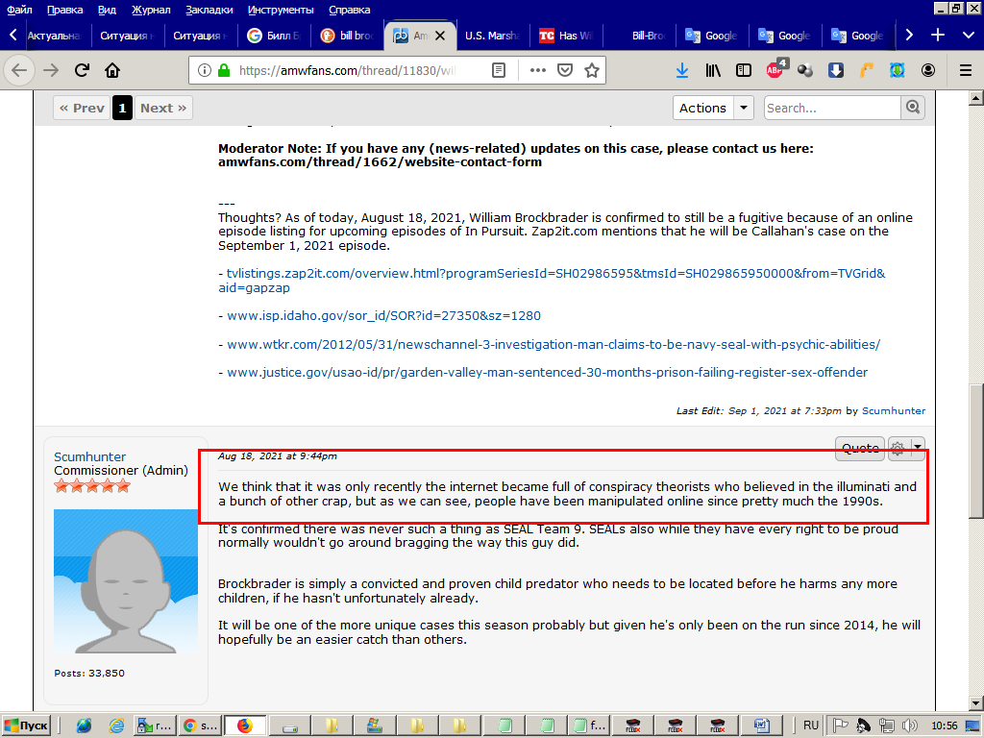Image resolution: width=984 pixels, height=738 pixels.
Task: Open the Firefox downloads panel
Action: coord(681,70)
